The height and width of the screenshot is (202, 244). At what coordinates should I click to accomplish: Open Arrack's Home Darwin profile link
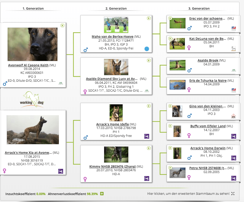click(208, 148)
